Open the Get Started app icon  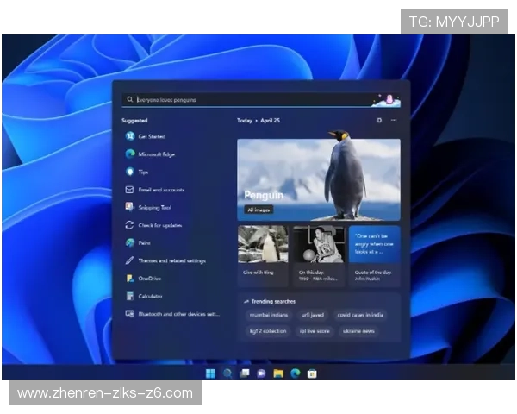click(129, 136)
